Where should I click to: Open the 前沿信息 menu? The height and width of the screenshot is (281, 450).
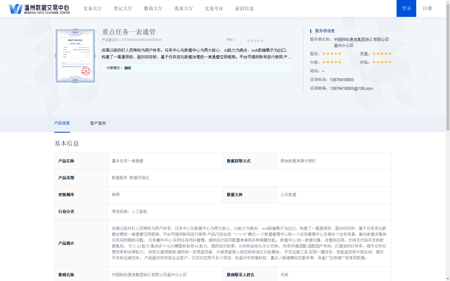click(244, 8)
